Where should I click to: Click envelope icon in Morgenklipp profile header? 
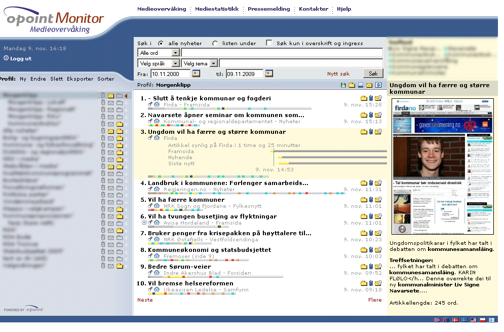(x=369, y=85)
